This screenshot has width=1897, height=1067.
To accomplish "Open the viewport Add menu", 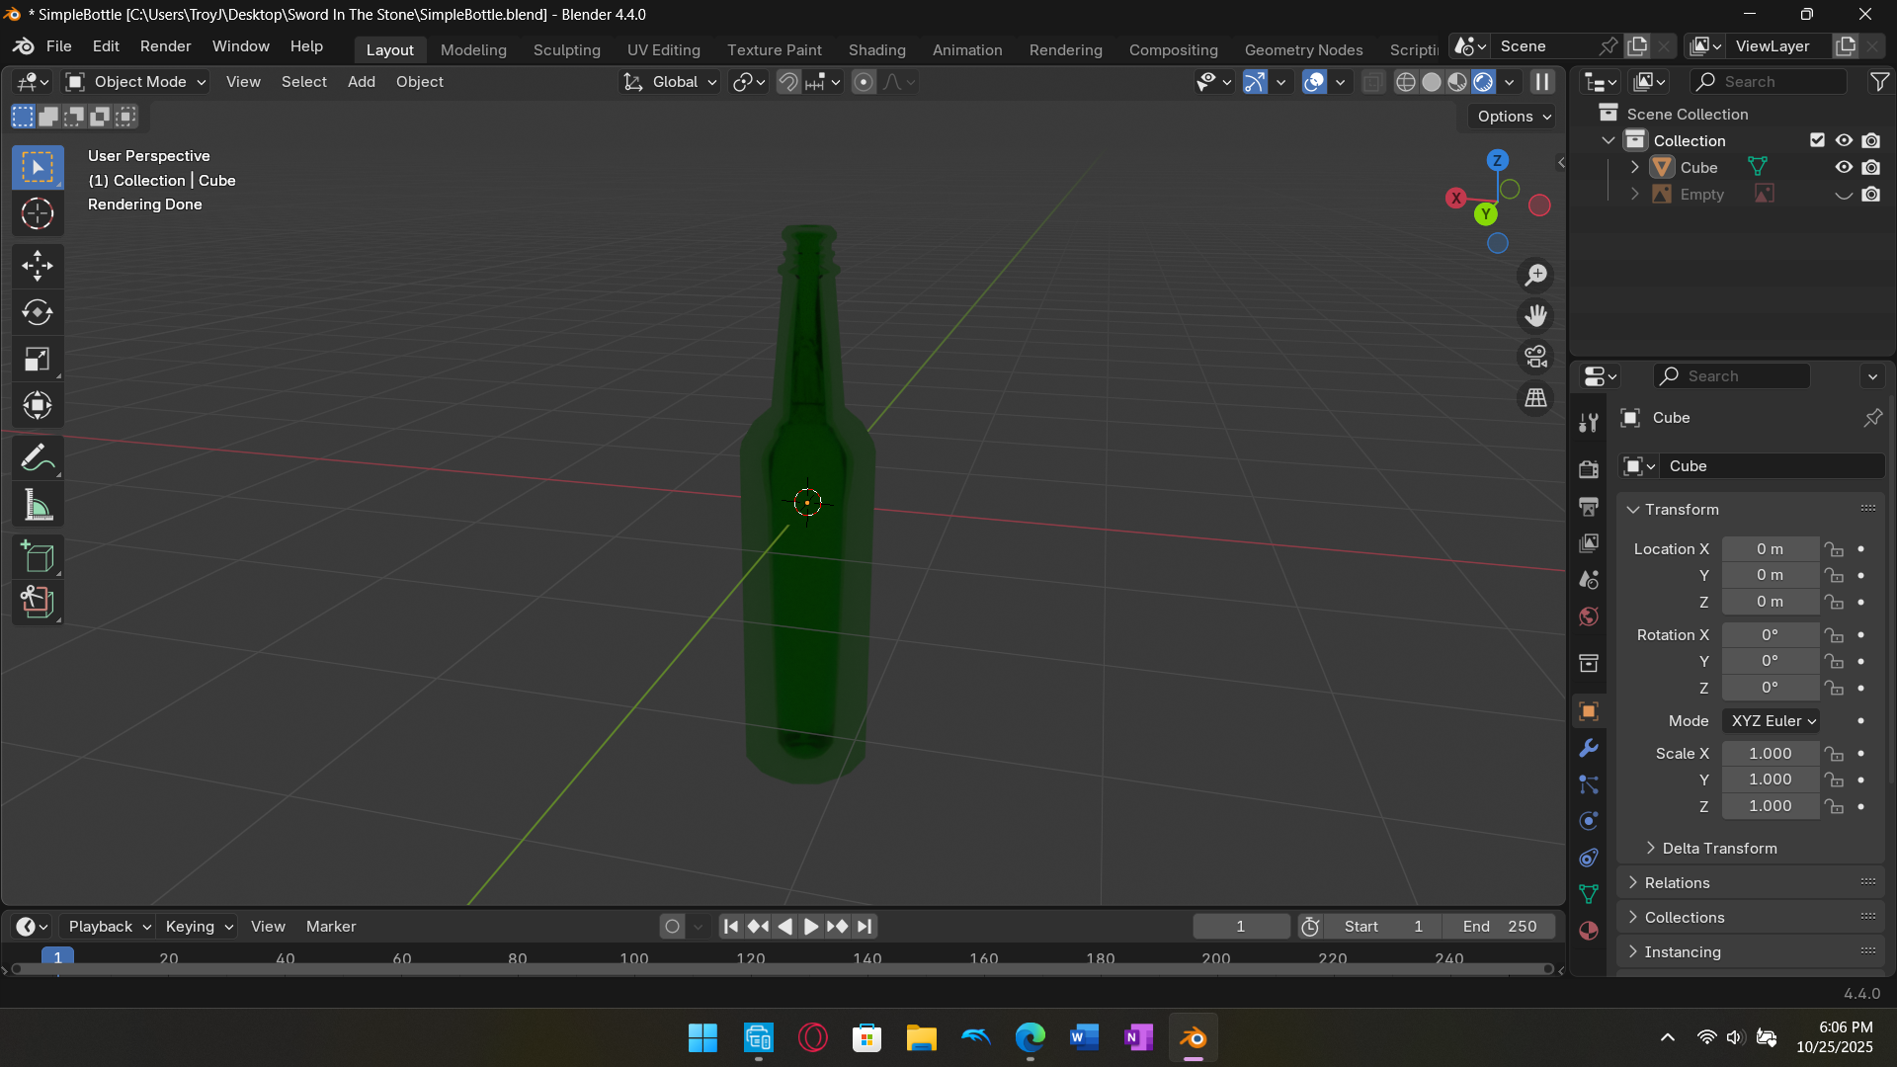I will coord(361,82).
